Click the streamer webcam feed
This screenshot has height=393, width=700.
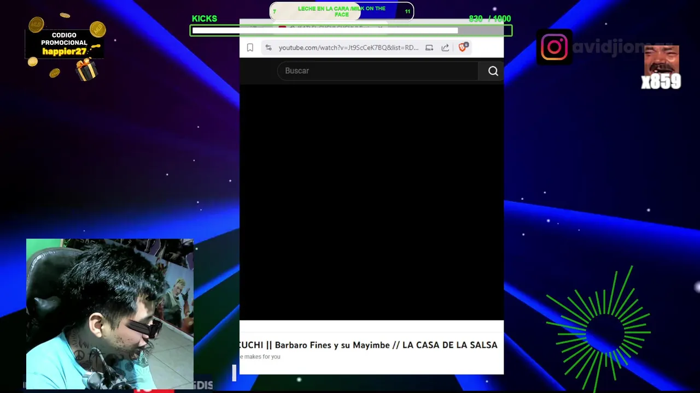pos(110,314)
